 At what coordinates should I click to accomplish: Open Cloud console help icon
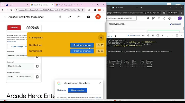[x=170, y=18]
